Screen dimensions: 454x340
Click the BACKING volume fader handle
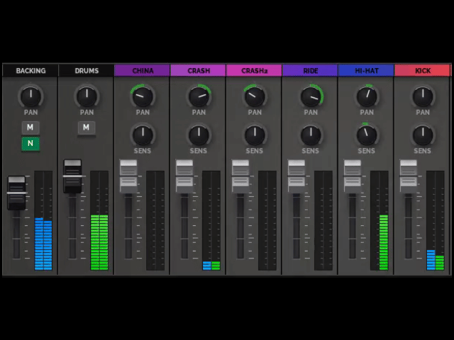tap(16, 193)
